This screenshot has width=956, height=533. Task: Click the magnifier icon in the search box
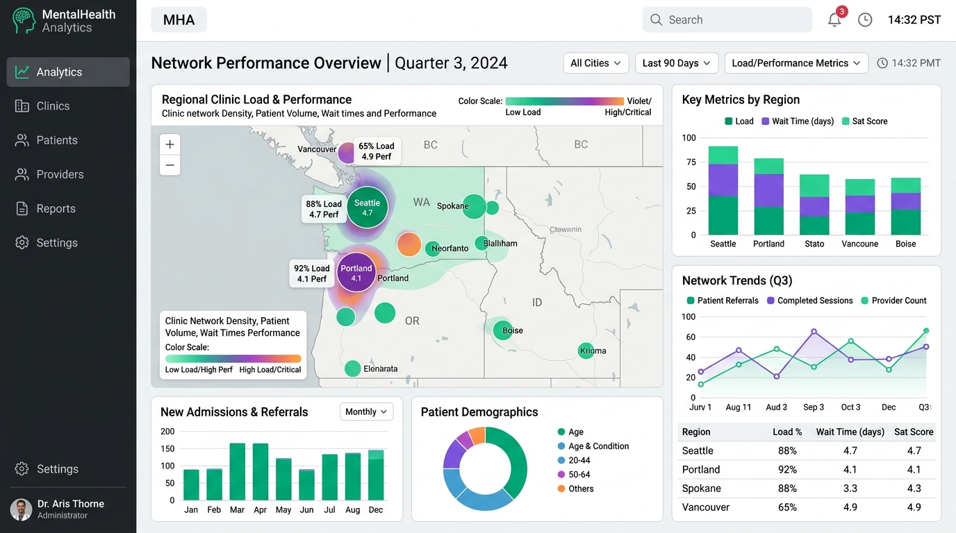(x=656, y=20)
